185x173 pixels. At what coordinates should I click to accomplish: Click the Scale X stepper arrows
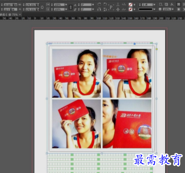[52, 5]
